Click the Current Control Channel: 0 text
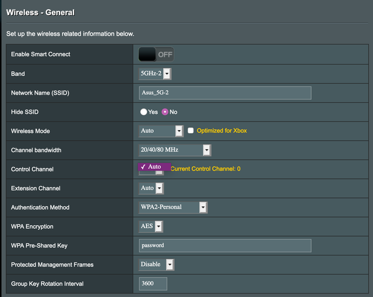Image resolution: width=373 pixels, height=297 pixels. [205, 169]
